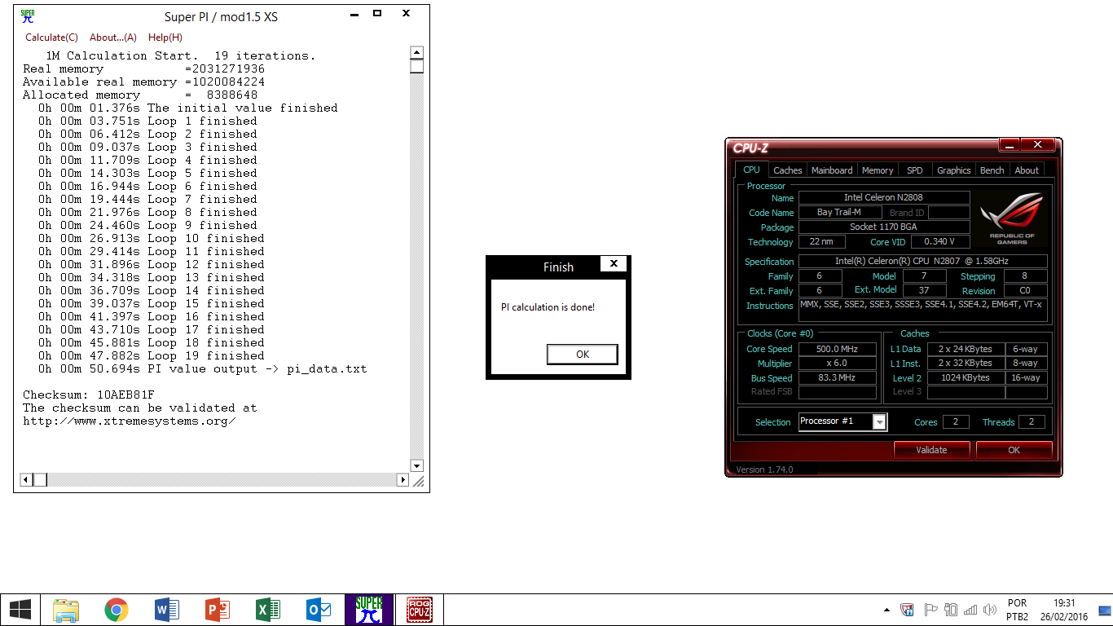Click the Socket 1170 BGA package value
Viewport: 1113px width, 626px height.
point(884,227)
